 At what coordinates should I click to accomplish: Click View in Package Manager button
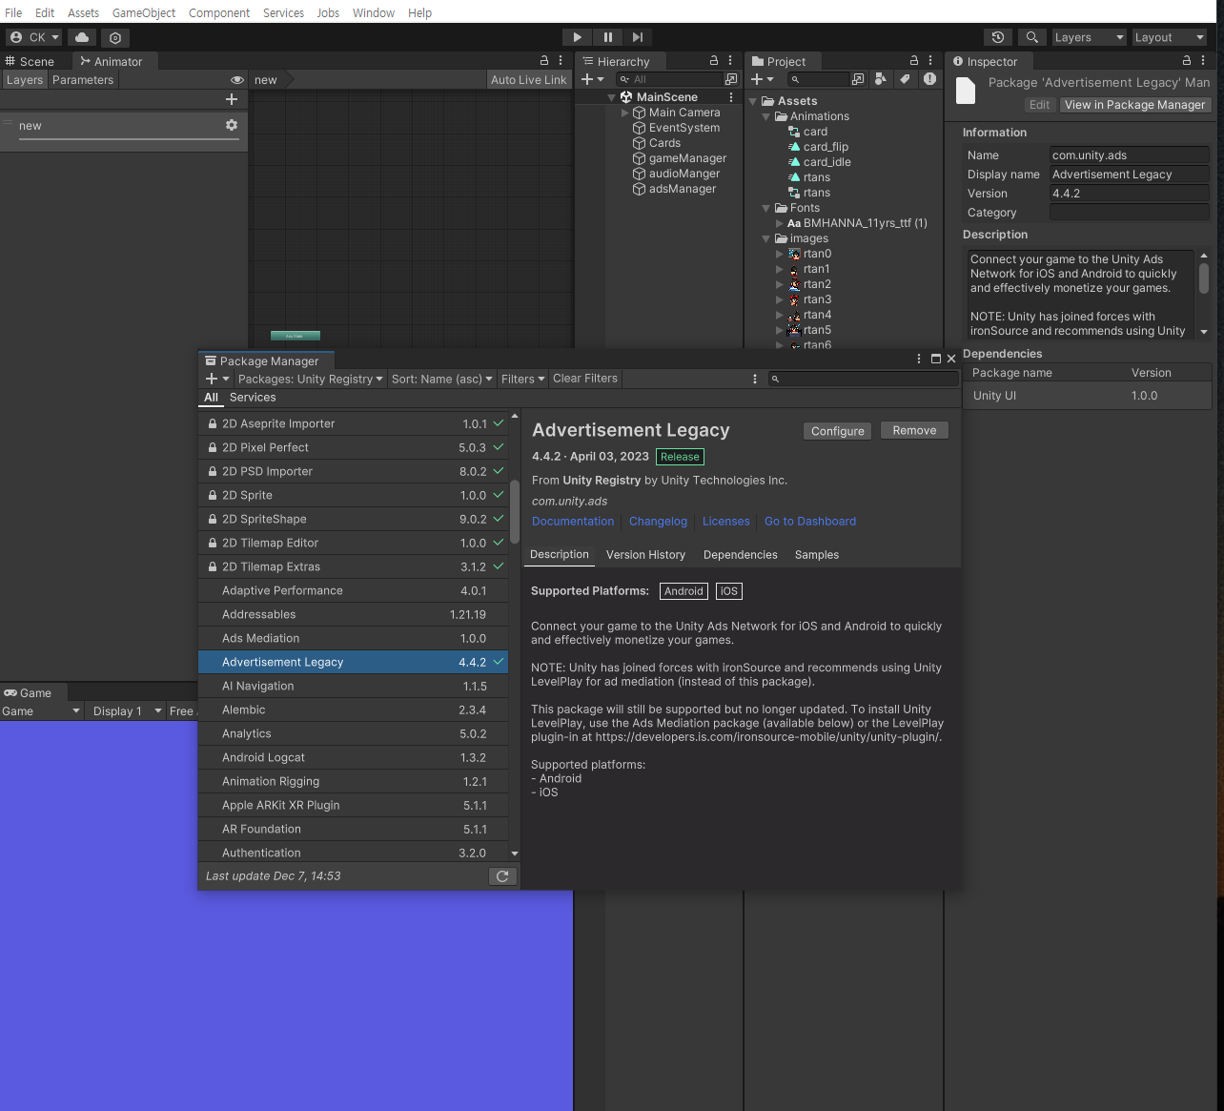[1134, 105]
